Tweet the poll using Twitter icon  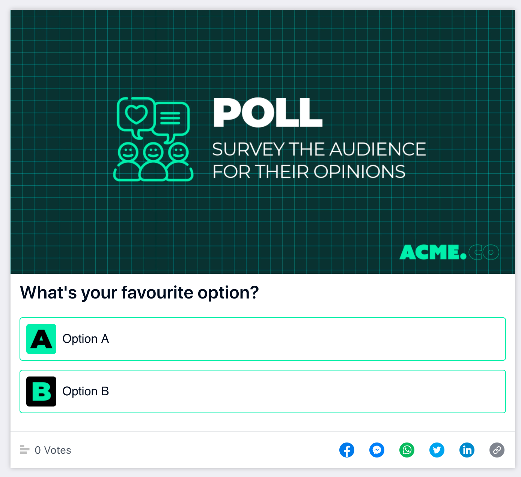437,450
